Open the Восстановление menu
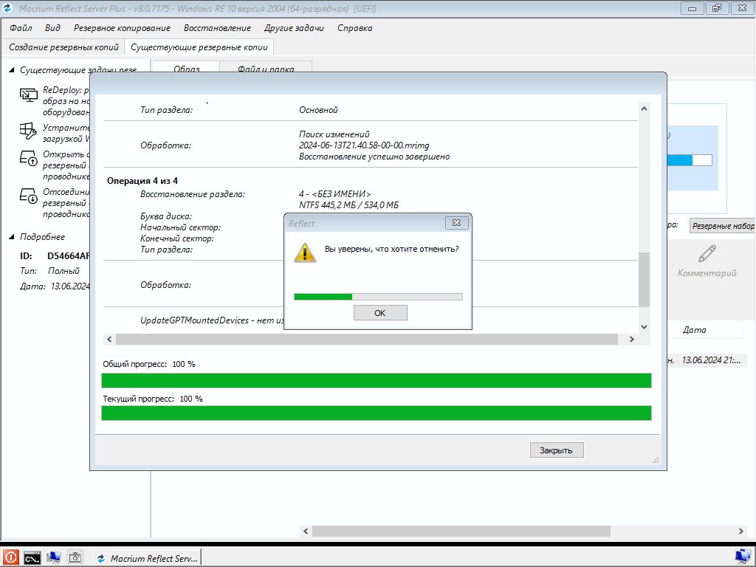The width and height of the screenshot is (756, 567). (x=217, y=28)
